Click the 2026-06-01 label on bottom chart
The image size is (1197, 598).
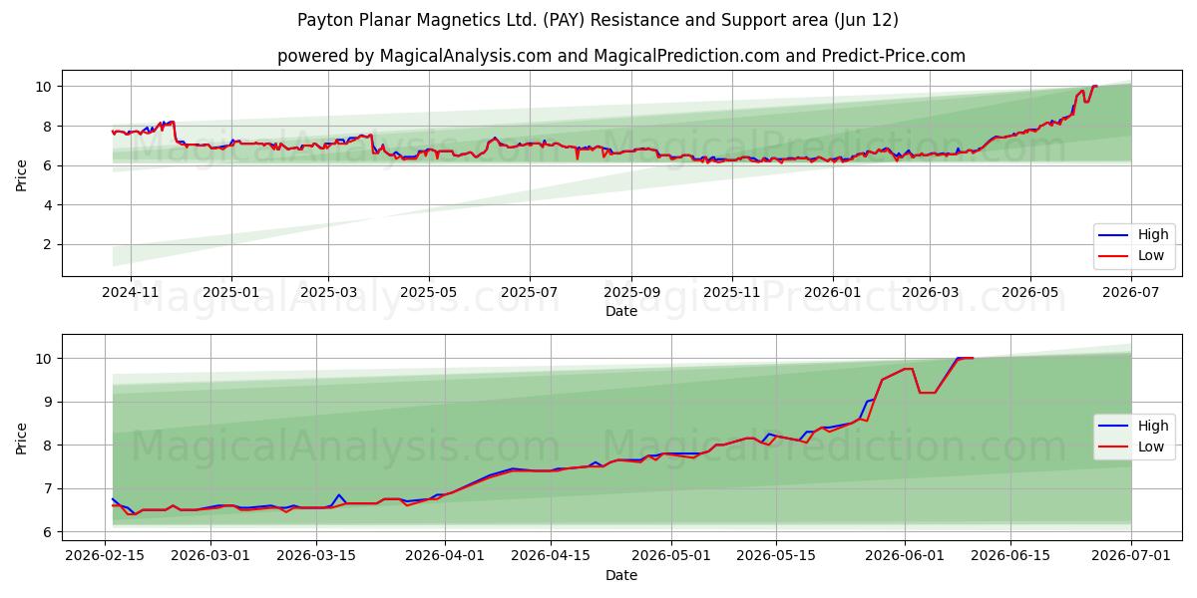click(904, 557)
